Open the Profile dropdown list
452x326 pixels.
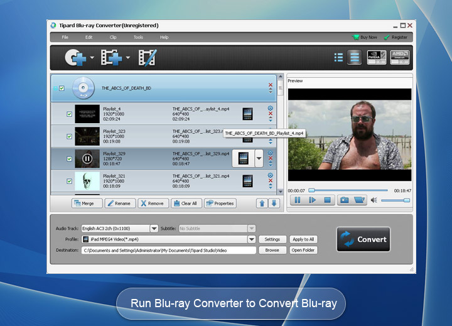coord(252,239)
